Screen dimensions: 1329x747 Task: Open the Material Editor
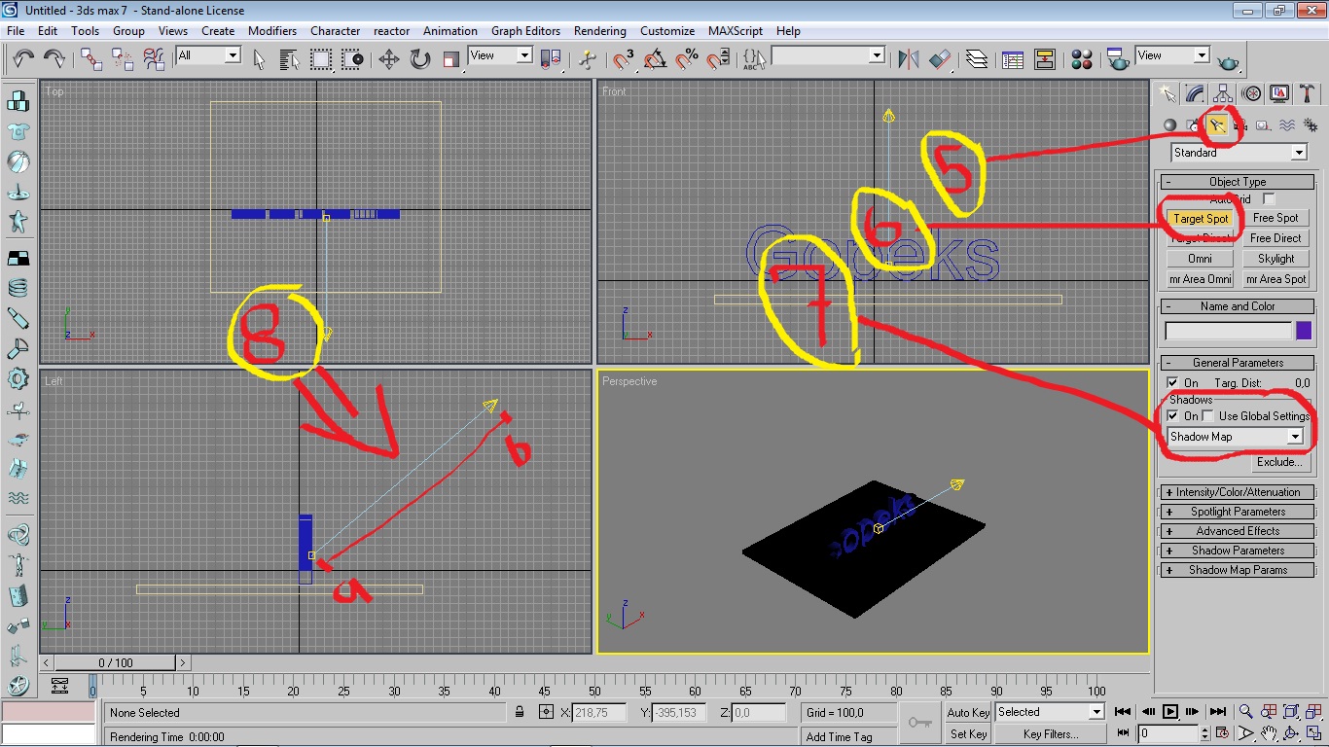(x=1082, y=59)
